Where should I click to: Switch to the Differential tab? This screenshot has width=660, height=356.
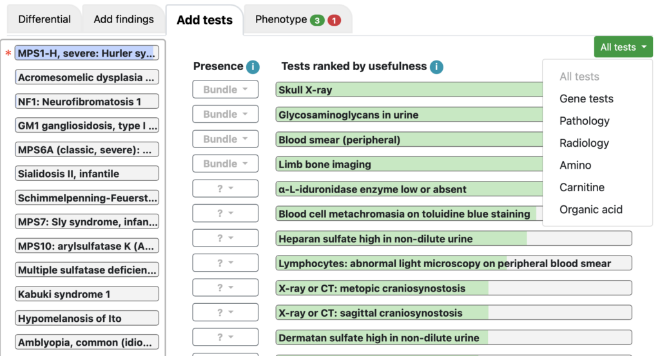pyautogui.click(x=44, y=19)
